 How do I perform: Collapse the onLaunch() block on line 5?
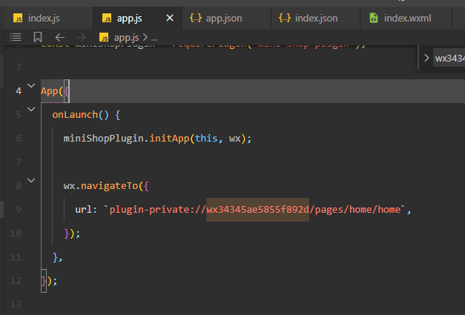click(31, 110)
